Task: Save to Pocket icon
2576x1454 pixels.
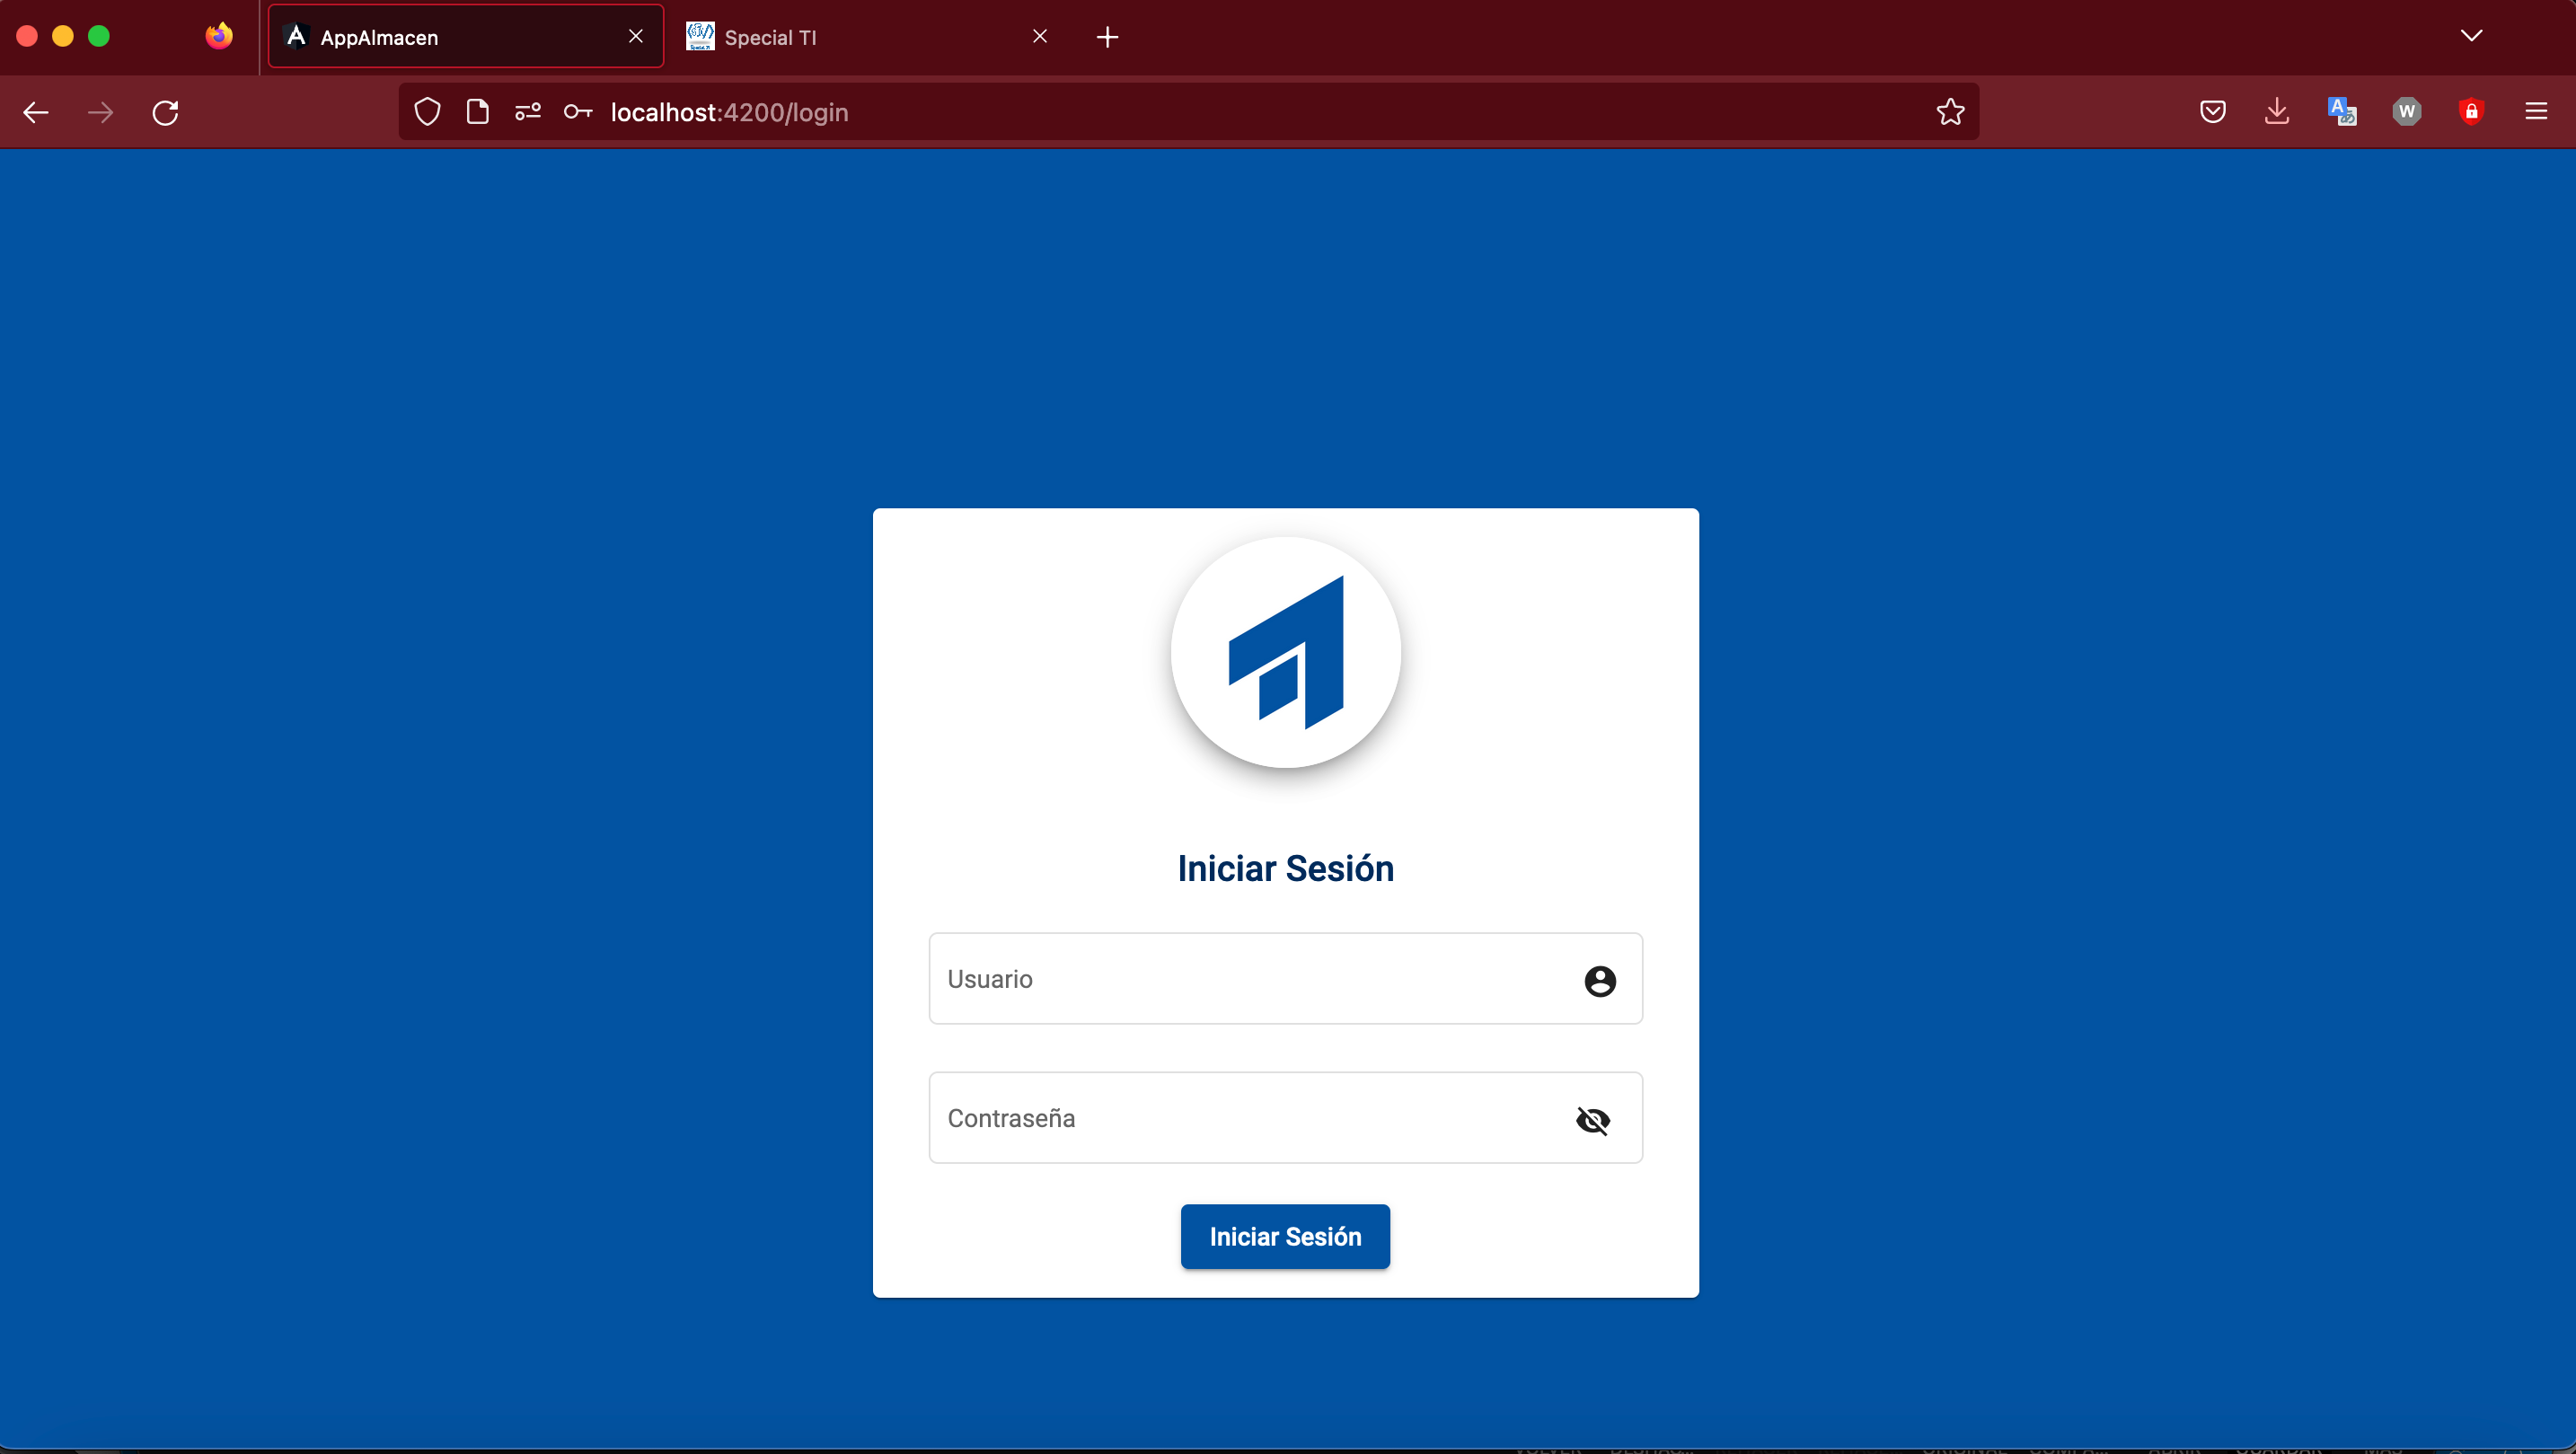Action: pyautogui.click(x=2212, y=112)
